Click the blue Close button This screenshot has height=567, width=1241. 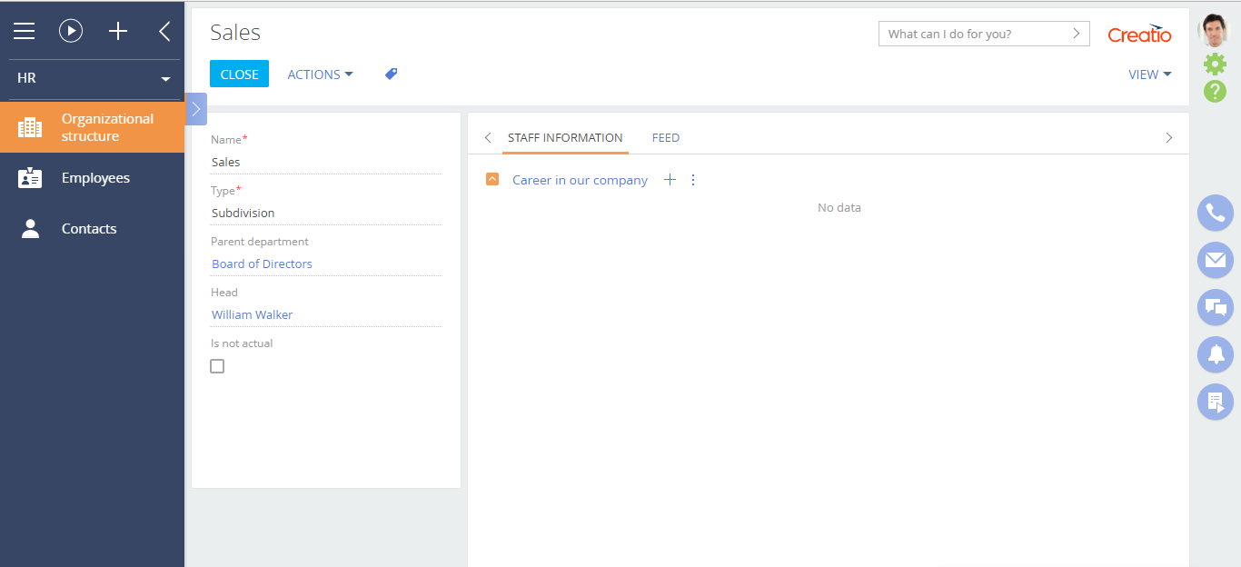239,75
